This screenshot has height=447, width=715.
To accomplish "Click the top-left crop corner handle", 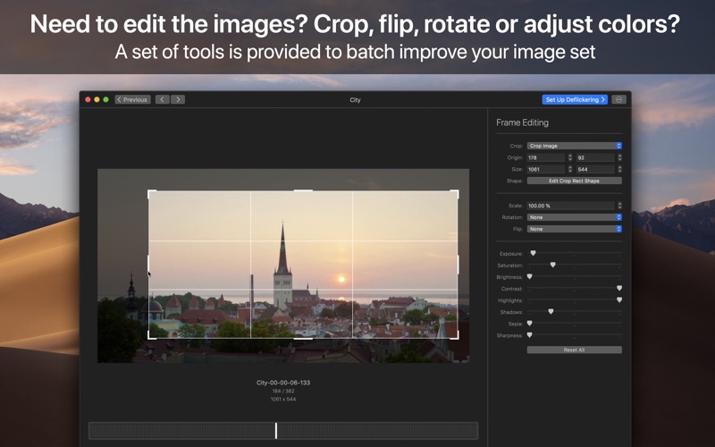I will (149, 191).
